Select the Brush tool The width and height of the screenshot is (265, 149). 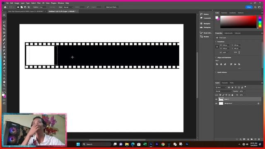point(4,43)
